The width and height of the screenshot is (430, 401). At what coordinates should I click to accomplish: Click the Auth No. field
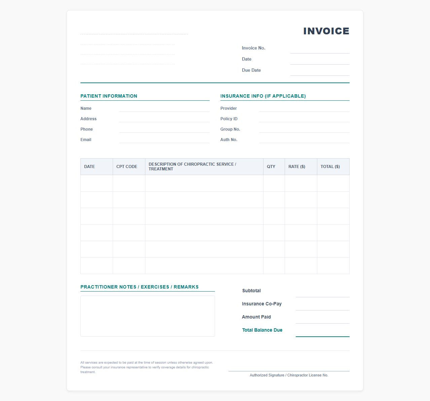[304, 140]
